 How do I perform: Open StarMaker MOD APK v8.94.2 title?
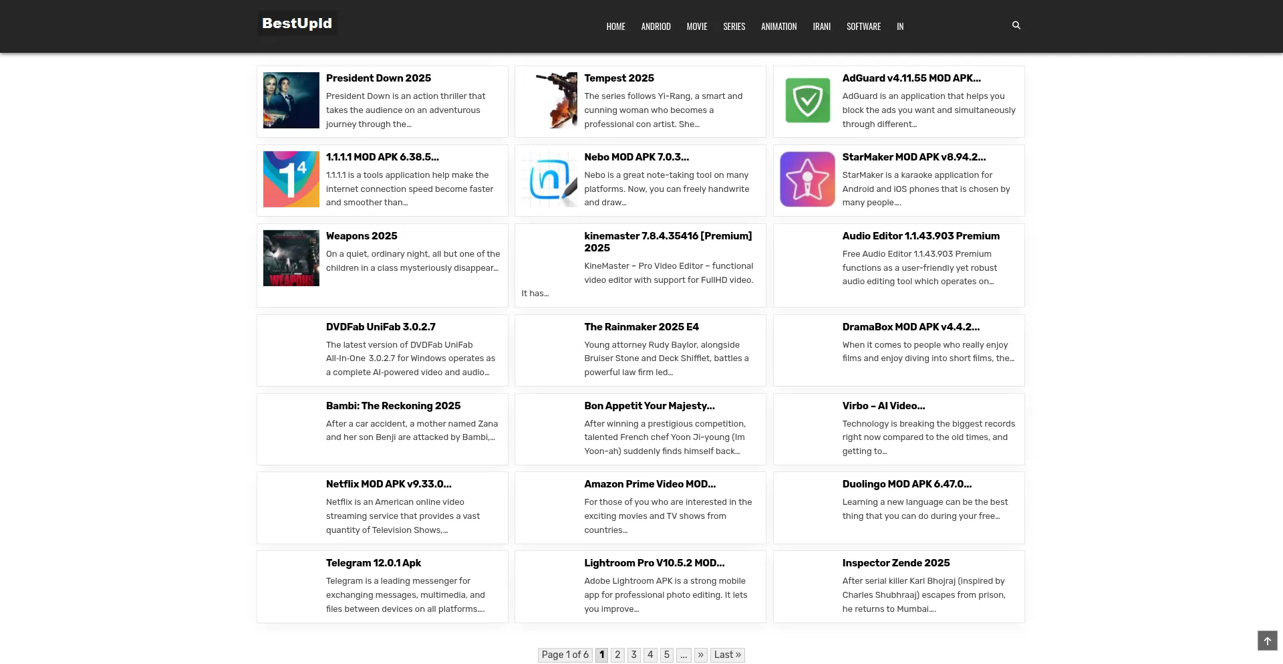pyautogui.click(x=913, y=157)
